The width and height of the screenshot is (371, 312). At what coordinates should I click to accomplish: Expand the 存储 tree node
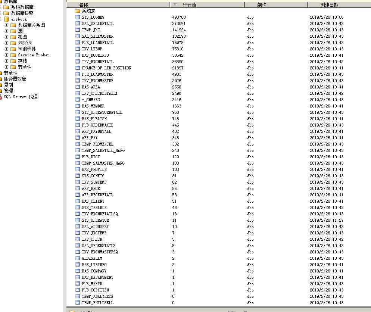6,61
